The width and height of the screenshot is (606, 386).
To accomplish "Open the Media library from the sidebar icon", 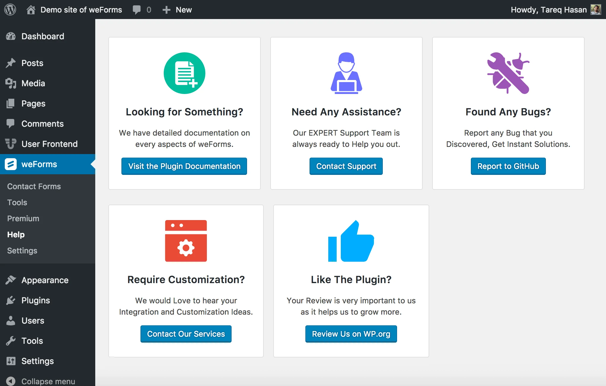I will coord(11,83).
